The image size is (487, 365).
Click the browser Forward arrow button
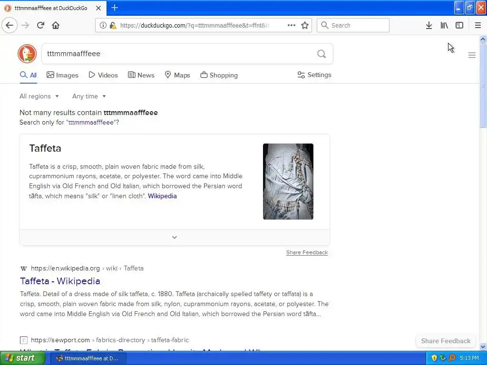tap(25, 25)
